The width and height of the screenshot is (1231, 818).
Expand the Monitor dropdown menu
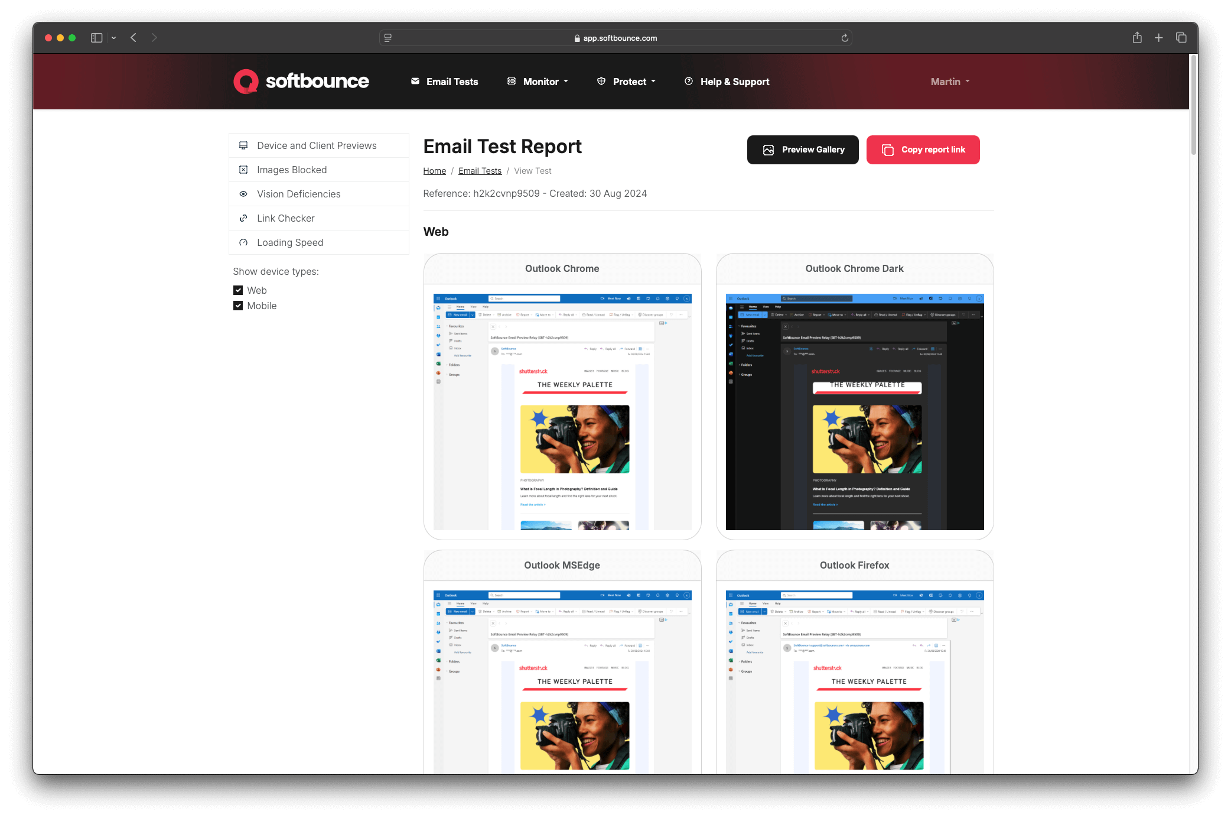coord(538,82)
